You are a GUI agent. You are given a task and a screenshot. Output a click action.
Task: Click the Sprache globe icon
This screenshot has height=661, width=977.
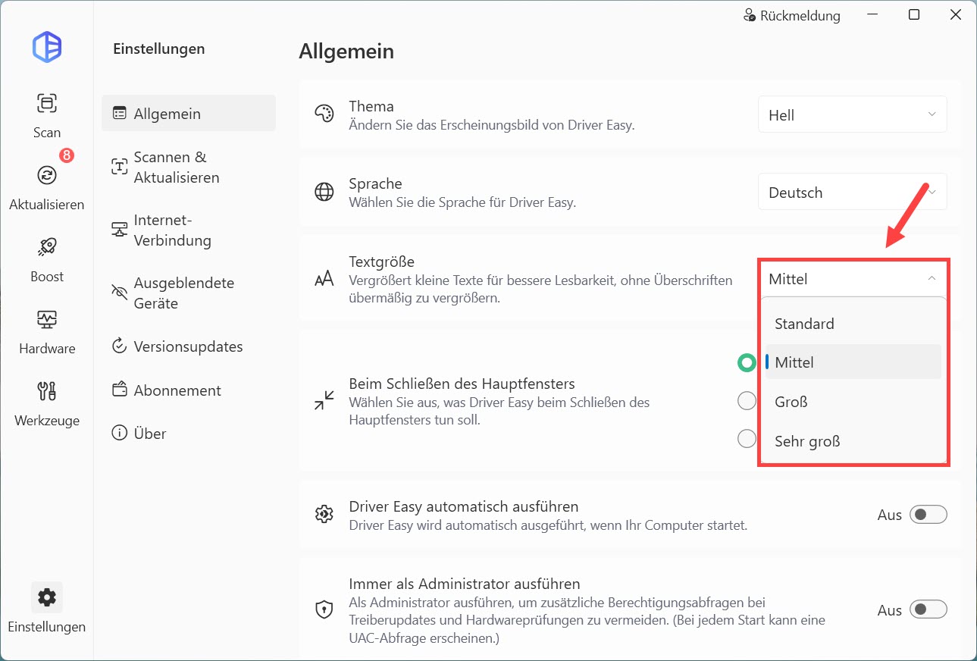(x=324, y=192)
